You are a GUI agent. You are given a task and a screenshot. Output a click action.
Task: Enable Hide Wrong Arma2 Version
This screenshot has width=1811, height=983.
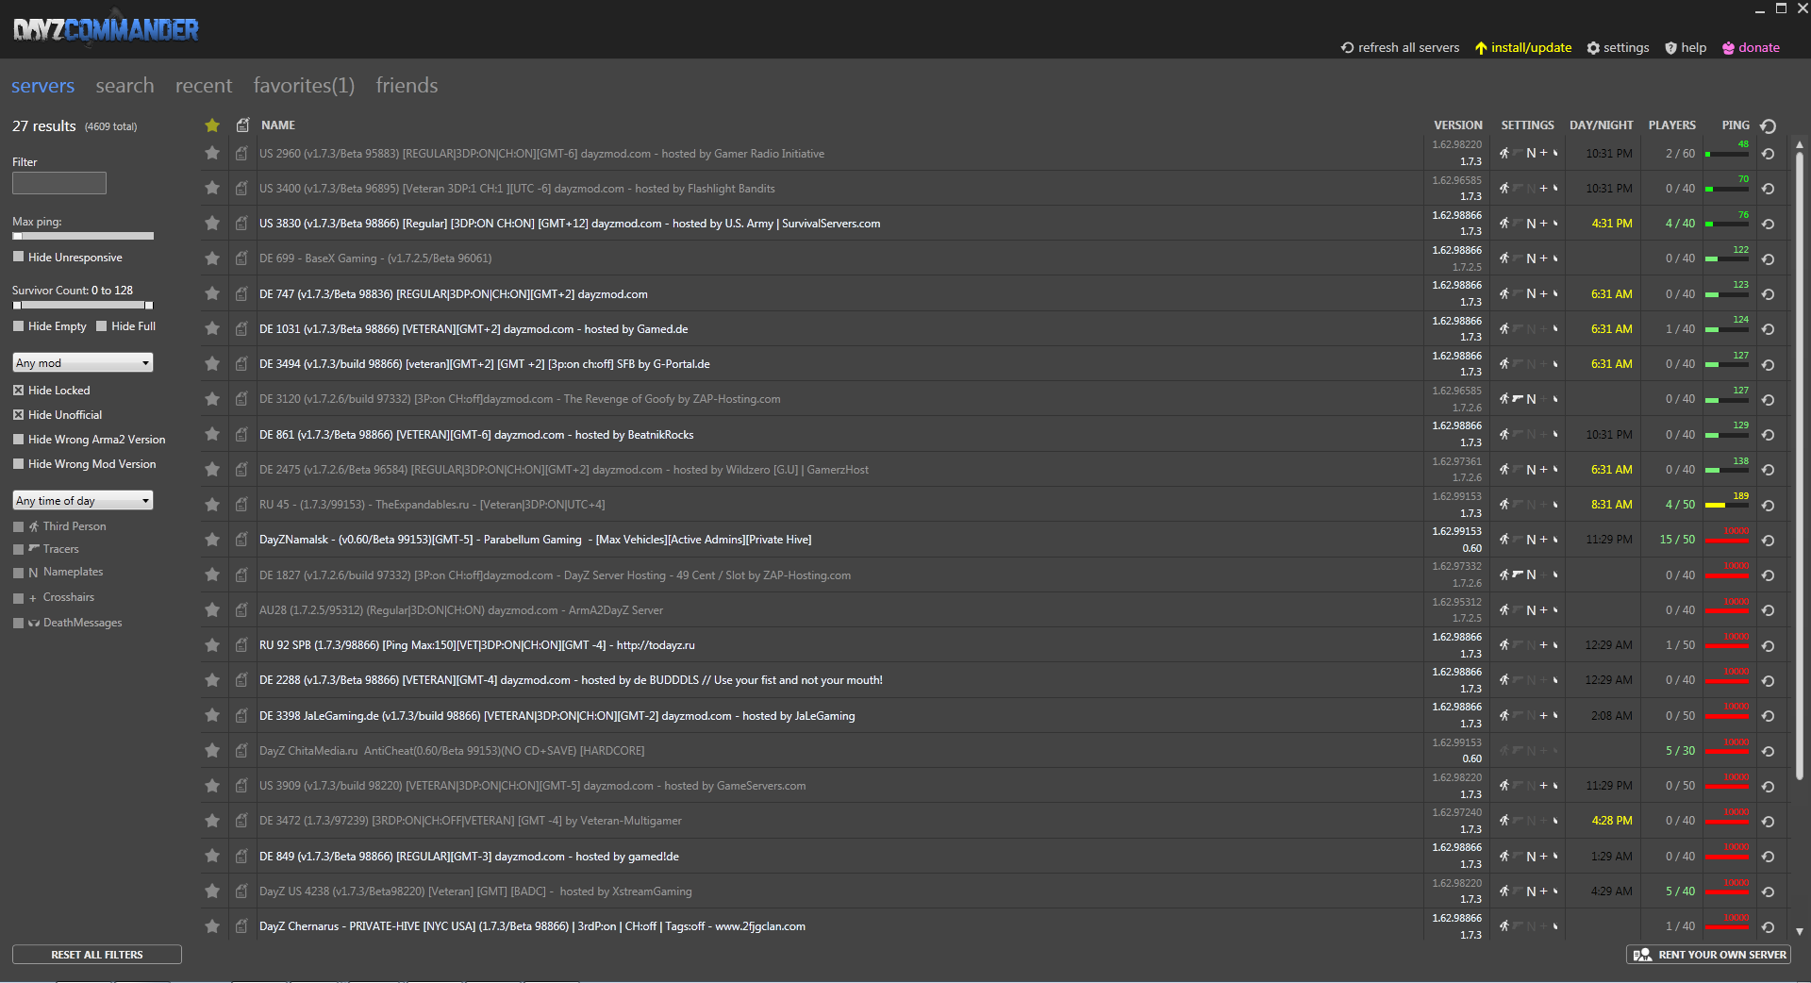pyautogui.click(x=18, y=439)
